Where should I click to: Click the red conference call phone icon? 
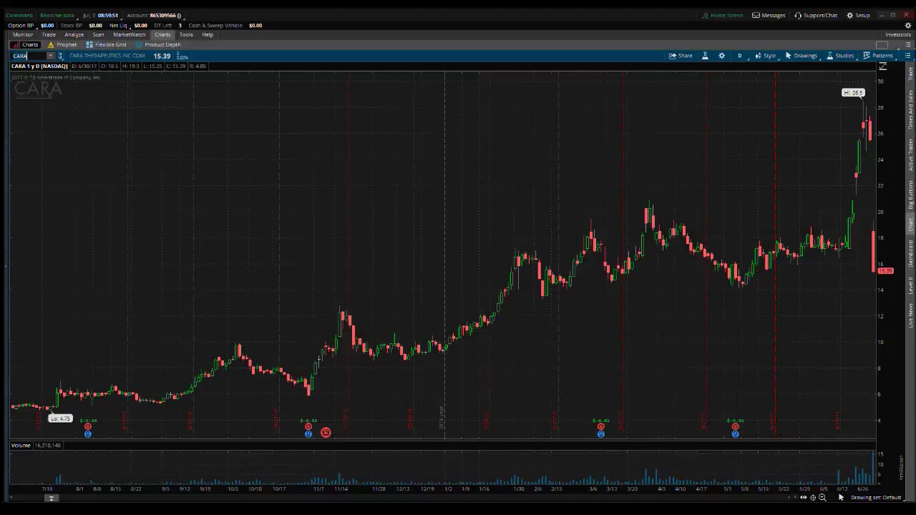(x=326, y=433)
